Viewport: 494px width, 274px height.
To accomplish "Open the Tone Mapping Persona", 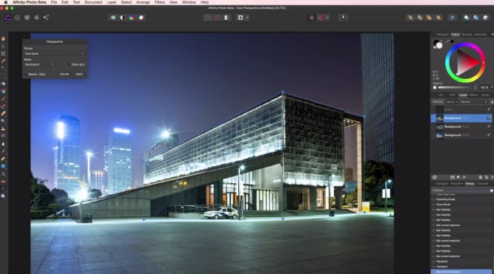I will click(x=37, y=18).
